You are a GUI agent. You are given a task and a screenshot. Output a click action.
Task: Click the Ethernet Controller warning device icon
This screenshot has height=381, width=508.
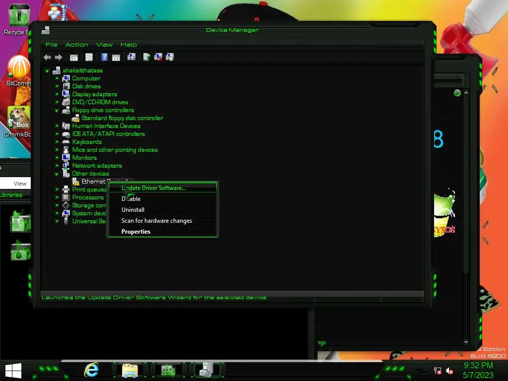pyautogui.click(x=75, y=182)
